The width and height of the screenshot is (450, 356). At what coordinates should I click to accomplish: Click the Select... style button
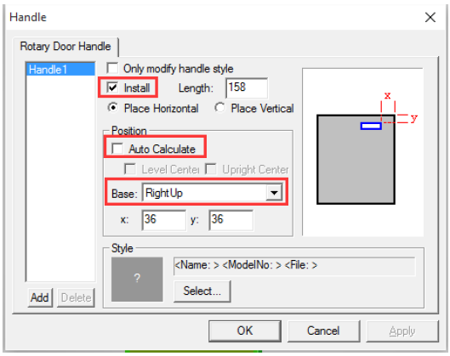click(x=202, y=291)
